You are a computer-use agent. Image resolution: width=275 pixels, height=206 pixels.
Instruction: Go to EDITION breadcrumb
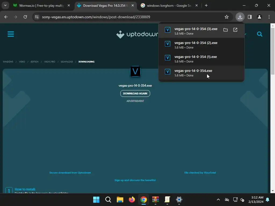click(x=35, y=62)
